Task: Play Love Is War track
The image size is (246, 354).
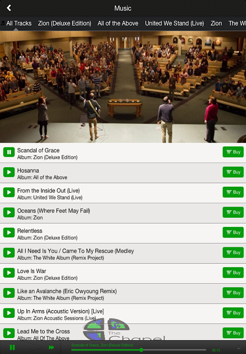Action: coord(9,273)
